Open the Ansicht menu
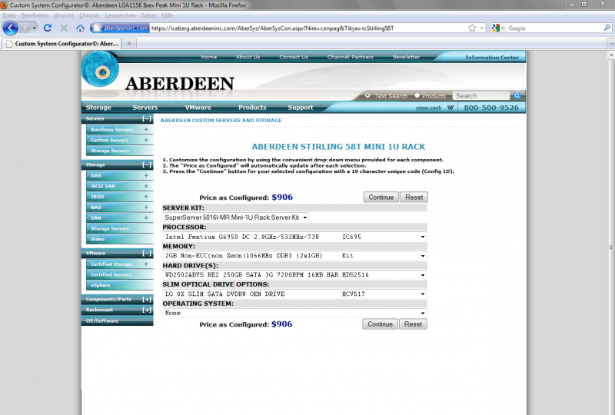This screenshot has width=615, height=415. (64, 15)
